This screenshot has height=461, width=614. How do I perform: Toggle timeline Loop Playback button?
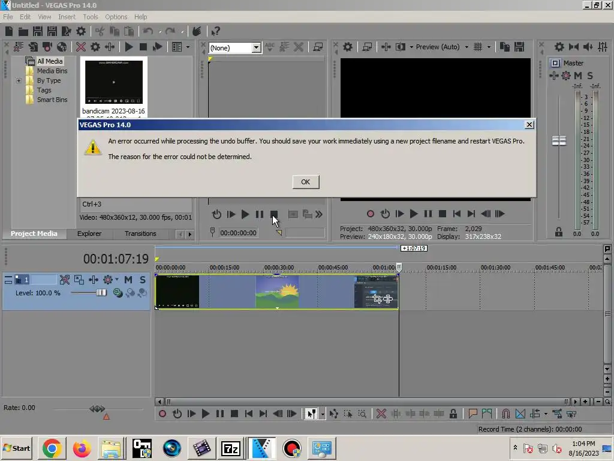tap(177, 414)
